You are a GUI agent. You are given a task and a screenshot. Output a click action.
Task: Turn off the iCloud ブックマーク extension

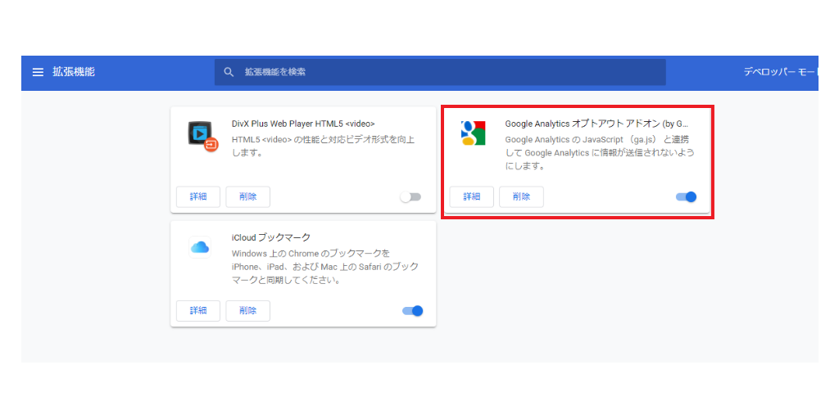pyautogui.click(x=413, y=310)
